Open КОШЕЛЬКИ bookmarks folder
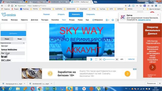Viewport: 162px width, 91px height. (x=82, y=9)
